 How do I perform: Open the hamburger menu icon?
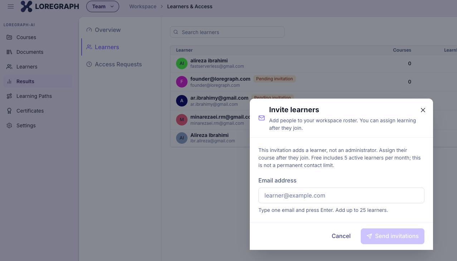[11, 6]
